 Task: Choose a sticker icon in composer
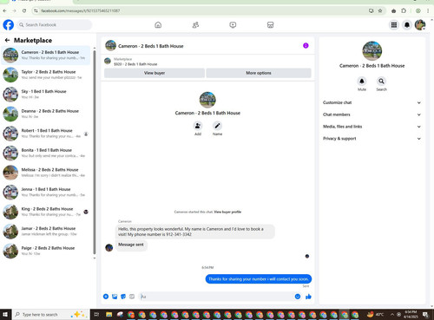click(123, 297)
